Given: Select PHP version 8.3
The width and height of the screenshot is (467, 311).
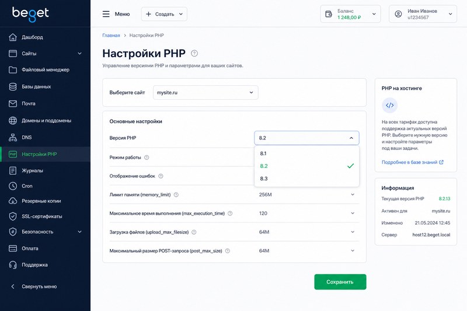Looking at the screenshot, I should tap(306, 179).
